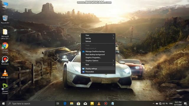Open the blue notepad app on taskbar
The image size is (189, 106).
[x=113, y=103]
